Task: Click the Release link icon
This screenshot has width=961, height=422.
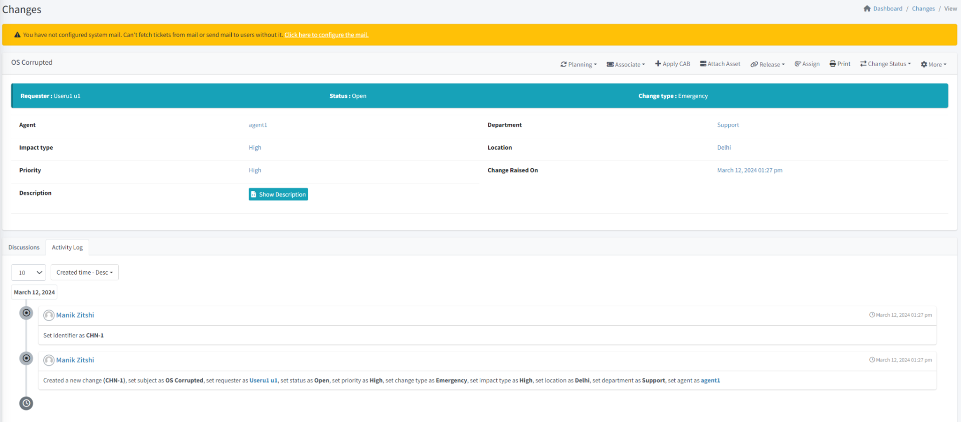Action: tap(754, 64)
